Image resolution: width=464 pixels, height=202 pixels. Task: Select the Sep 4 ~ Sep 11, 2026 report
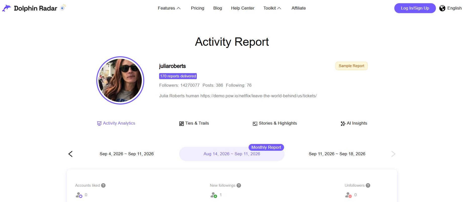click(127, 154)
